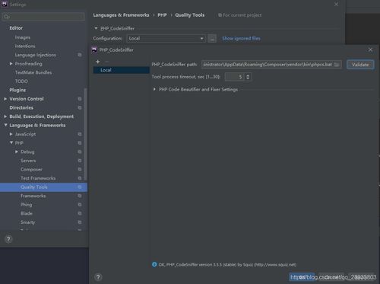Expand the Proofreading tree node

coord(11,64)
